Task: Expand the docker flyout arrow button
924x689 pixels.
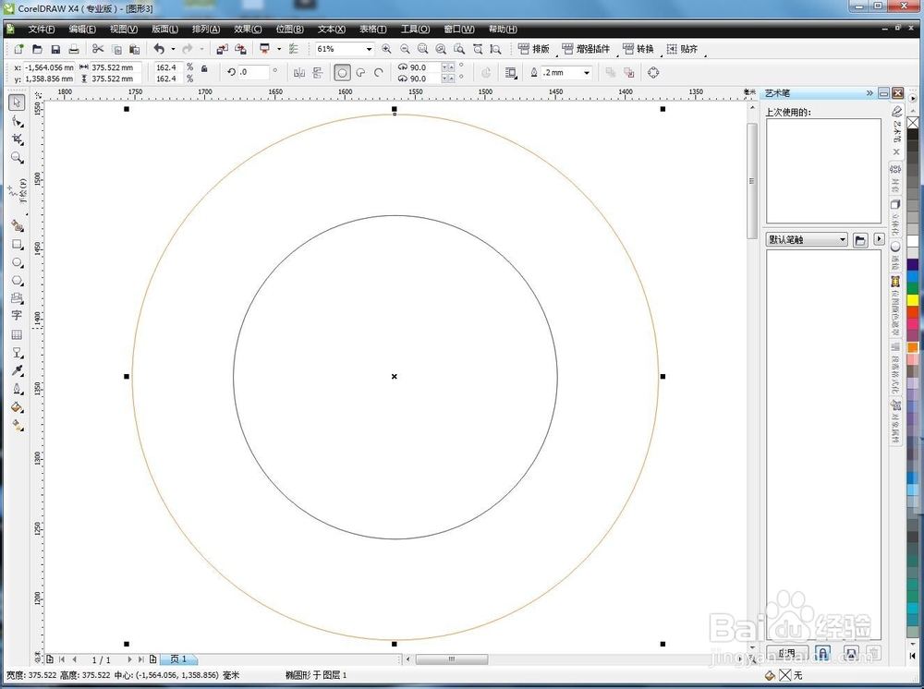Action: [x=880, y=239]
